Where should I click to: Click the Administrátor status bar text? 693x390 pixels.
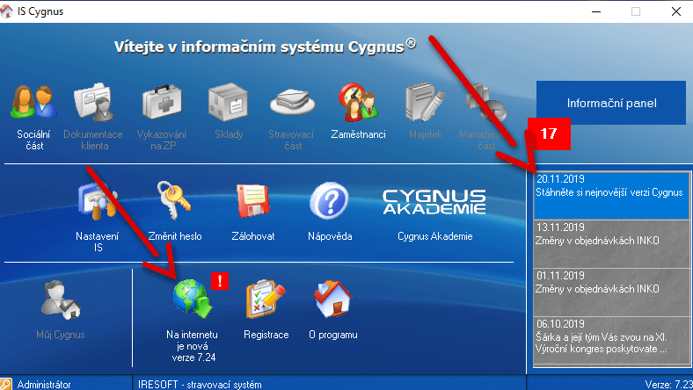tap(44, 385)
